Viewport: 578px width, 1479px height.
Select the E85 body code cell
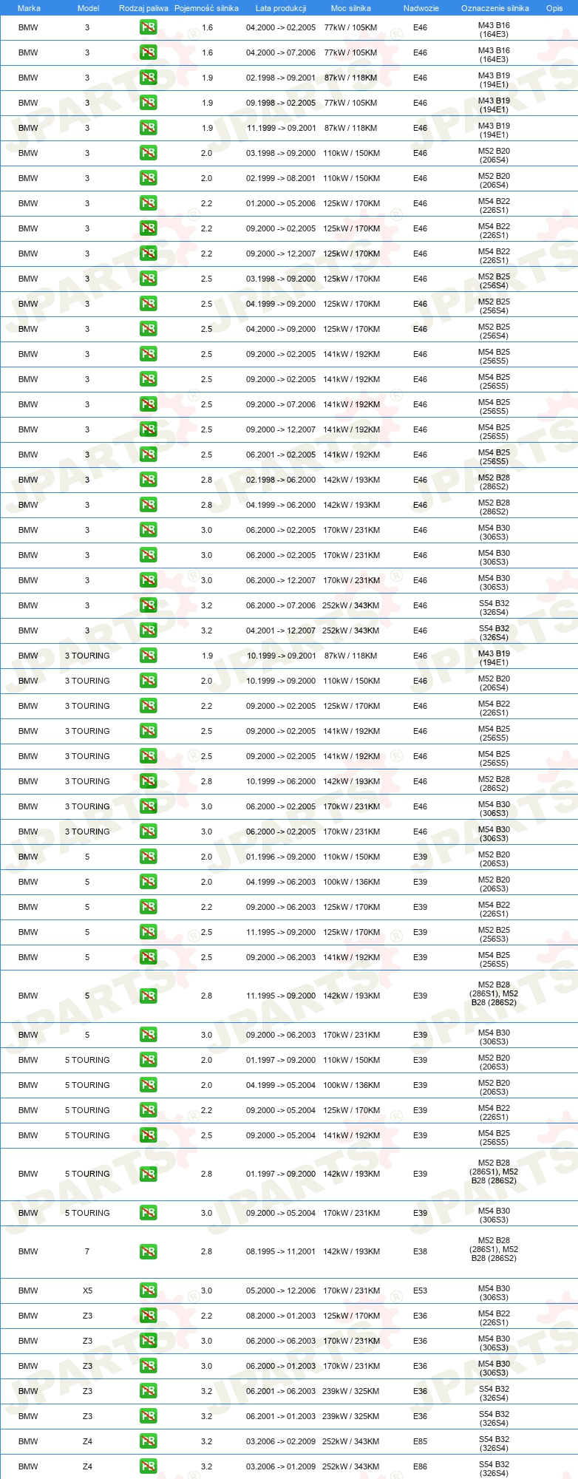pos(420,1441)
